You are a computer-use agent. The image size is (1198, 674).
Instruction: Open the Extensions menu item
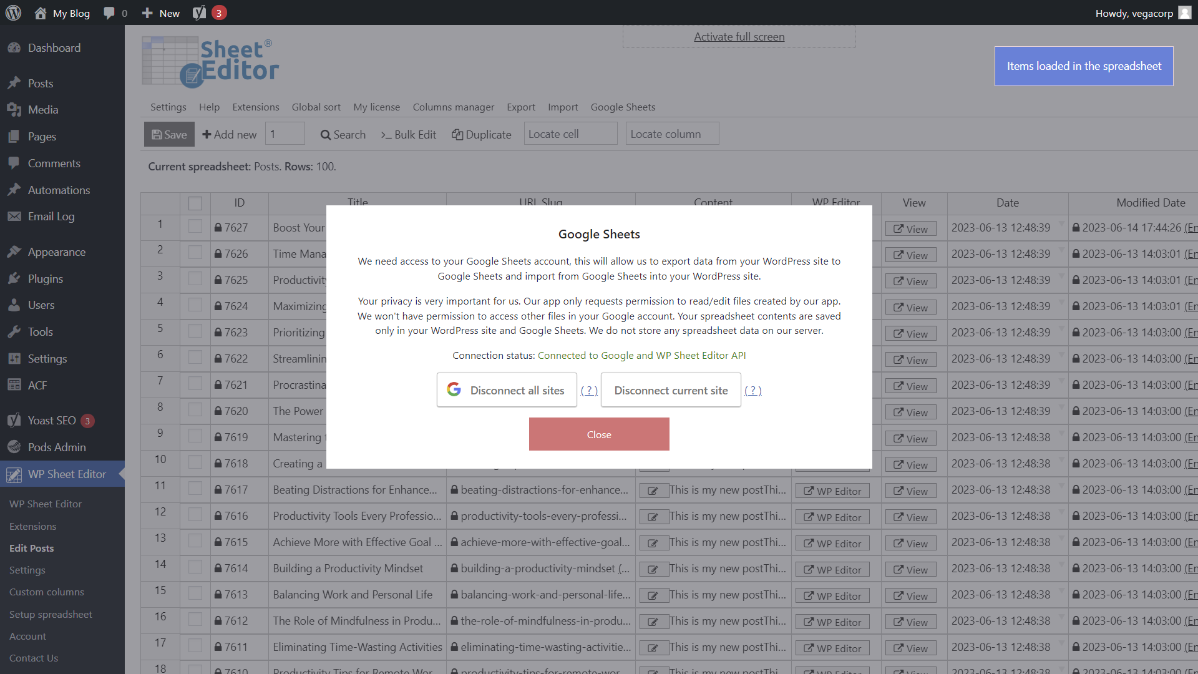255,107
